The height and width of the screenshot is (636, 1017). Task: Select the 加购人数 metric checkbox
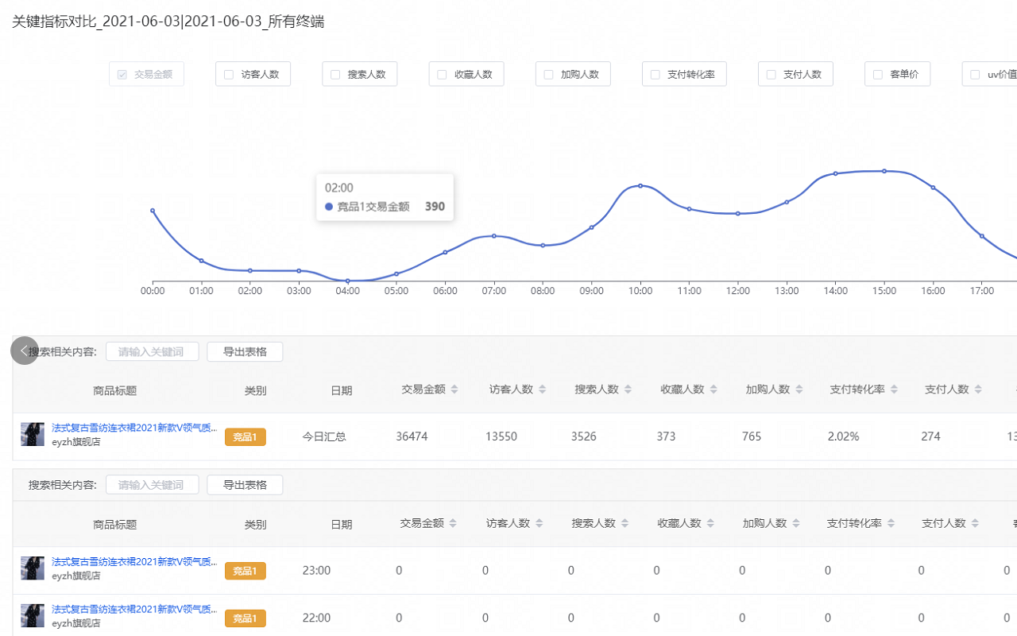[548, 75]
